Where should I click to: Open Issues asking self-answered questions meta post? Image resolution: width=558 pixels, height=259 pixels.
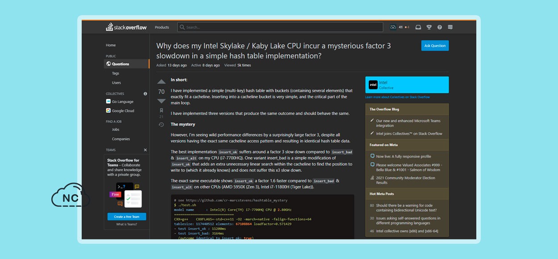(408, 221)
